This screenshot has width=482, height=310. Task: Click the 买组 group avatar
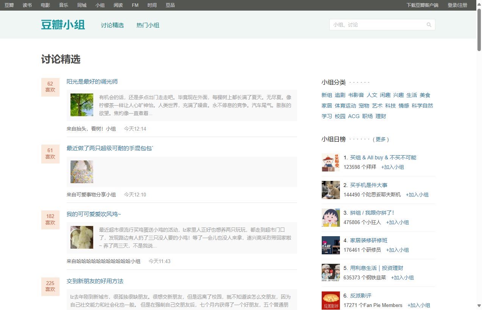[x=330, y=162]
